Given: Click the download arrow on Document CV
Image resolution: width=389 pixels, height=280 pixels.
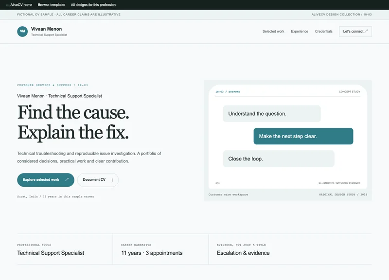Looking at the screenshot, I should point(112,180).
